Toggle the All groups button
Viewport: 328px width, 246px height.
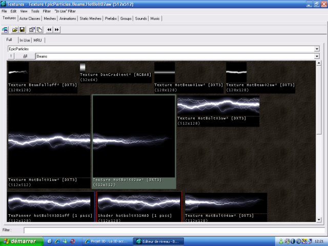point(25,56)
